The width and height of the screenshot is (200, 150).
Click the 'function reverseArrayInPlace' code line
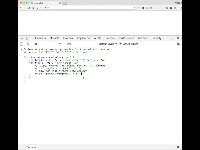tap(49, 57)
